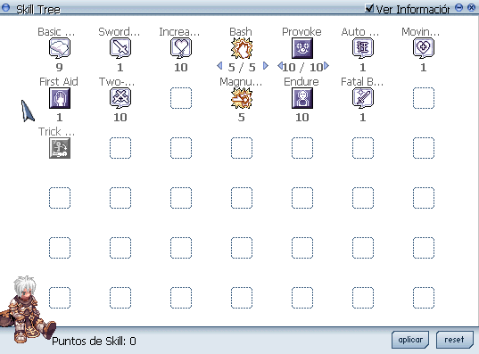Select the Two-Handed Sword Mastery icon
Viewport: 479px width, 354px height.
tap(120, 98)
